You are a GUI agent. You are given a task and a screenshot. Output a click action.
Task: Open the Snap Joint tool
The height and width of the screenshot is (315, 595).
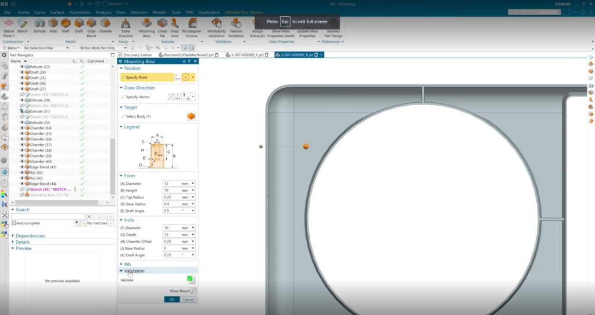pyautogui.click(x=175, y=23)
